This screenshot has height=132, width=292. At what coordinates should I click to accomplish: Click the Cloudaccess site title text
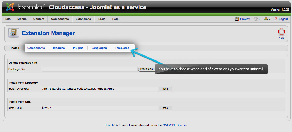(x=98, y=7)
